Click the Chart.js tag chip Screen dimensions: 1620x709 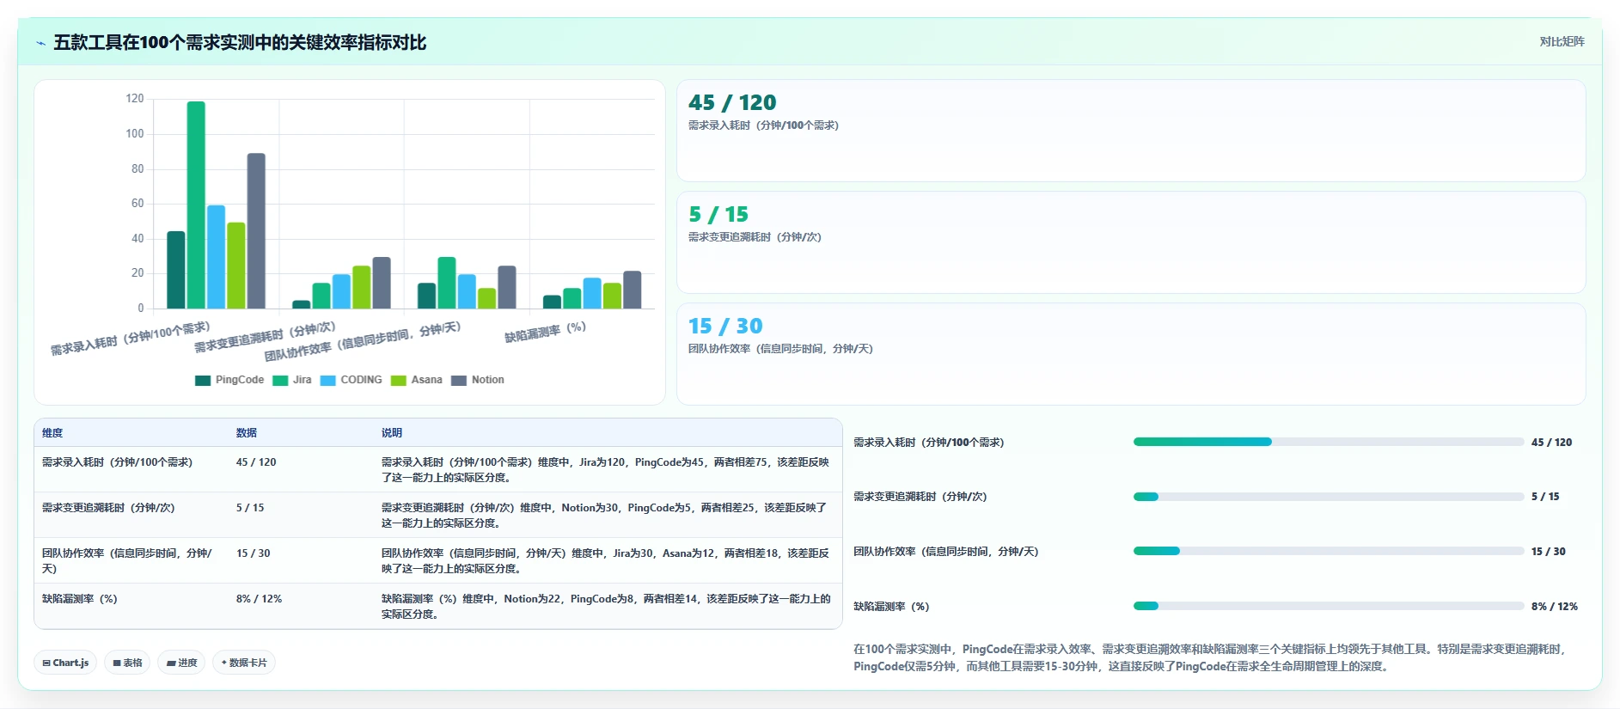tap(65, 663)
